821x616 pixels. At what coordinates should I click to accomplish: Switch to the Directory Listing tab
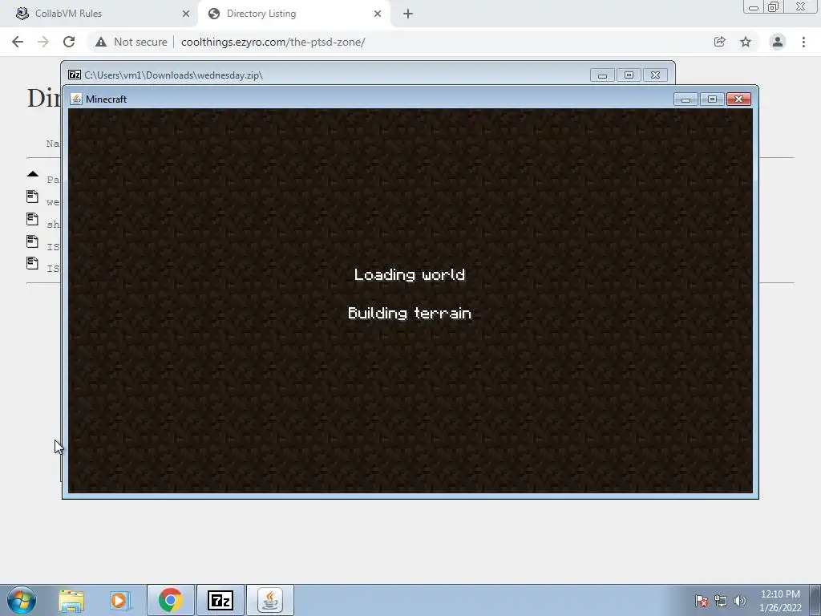pos(293,14)
